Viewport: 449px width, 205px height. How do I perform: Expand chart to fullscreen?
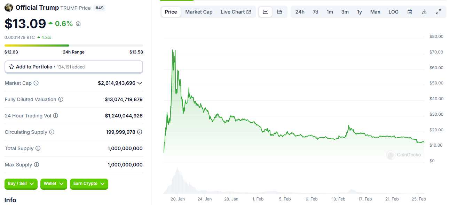click(x=438, y=12)
